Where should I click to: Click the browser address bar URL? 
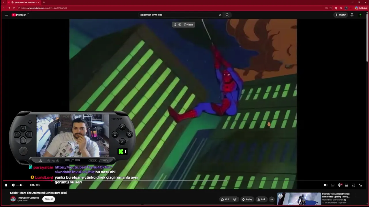pyautogui.click(x=44, y=8)
